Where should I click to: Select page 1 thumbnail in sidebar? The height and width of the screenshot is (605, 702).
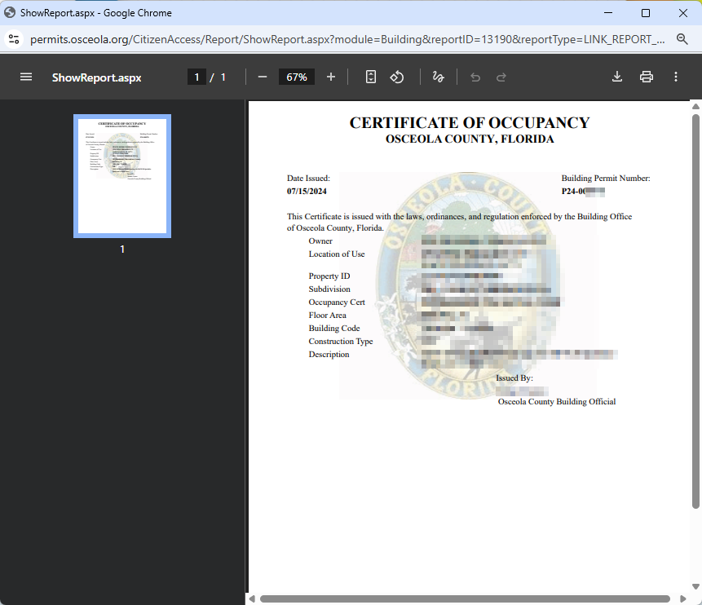(x=121, y=175)
